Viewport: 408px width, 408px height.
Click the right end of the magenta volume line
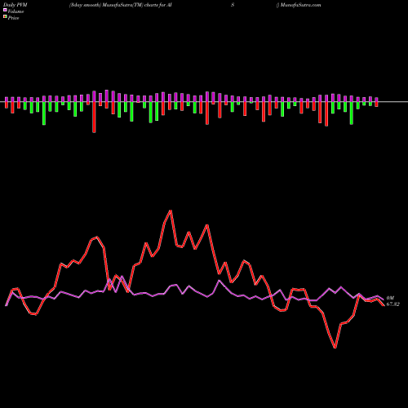click(383, 299)
